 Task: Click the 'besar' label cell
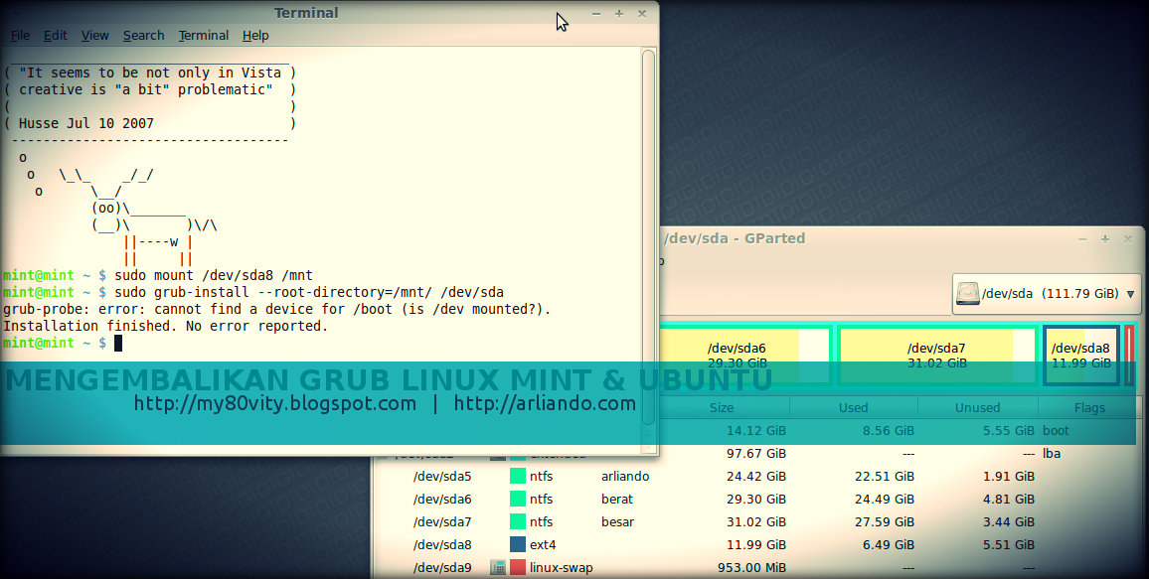coord(617,522)
